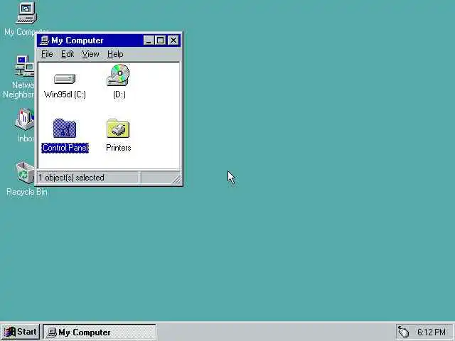Open the File menu

tap(47, 54)
